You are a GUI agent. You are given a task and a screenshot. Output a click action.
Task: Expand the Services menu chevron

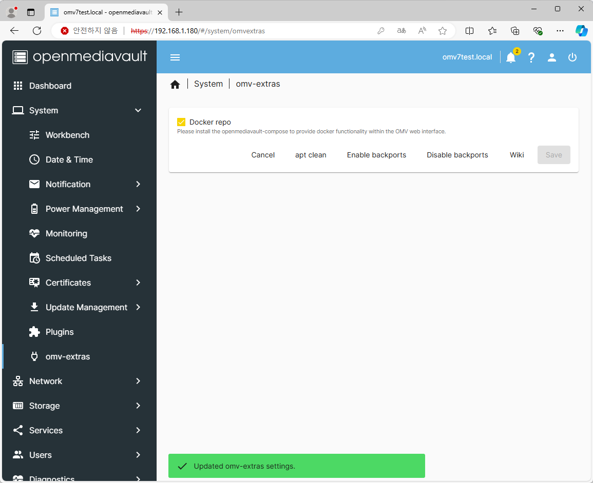138,430
